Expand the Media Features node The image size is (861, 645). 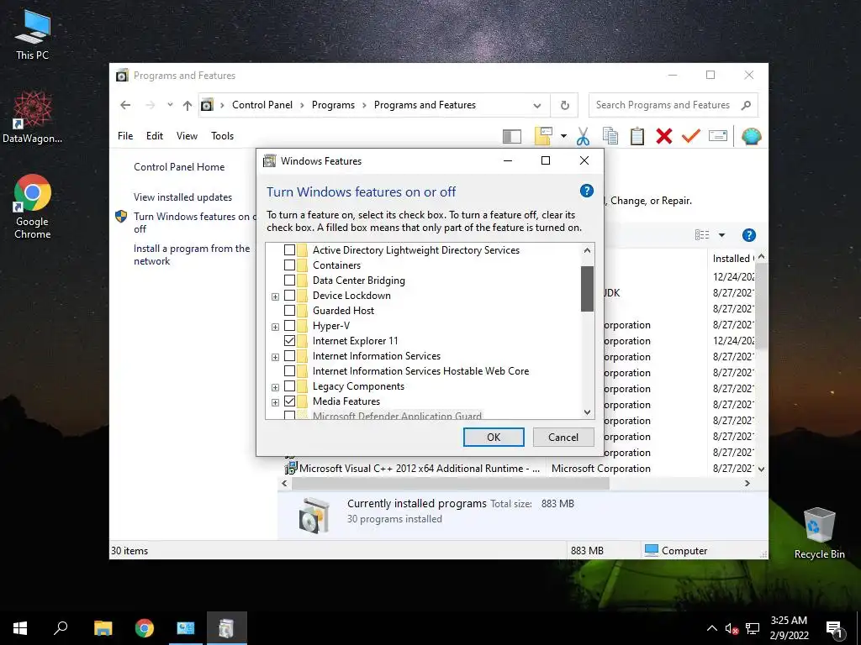(275, 402)
